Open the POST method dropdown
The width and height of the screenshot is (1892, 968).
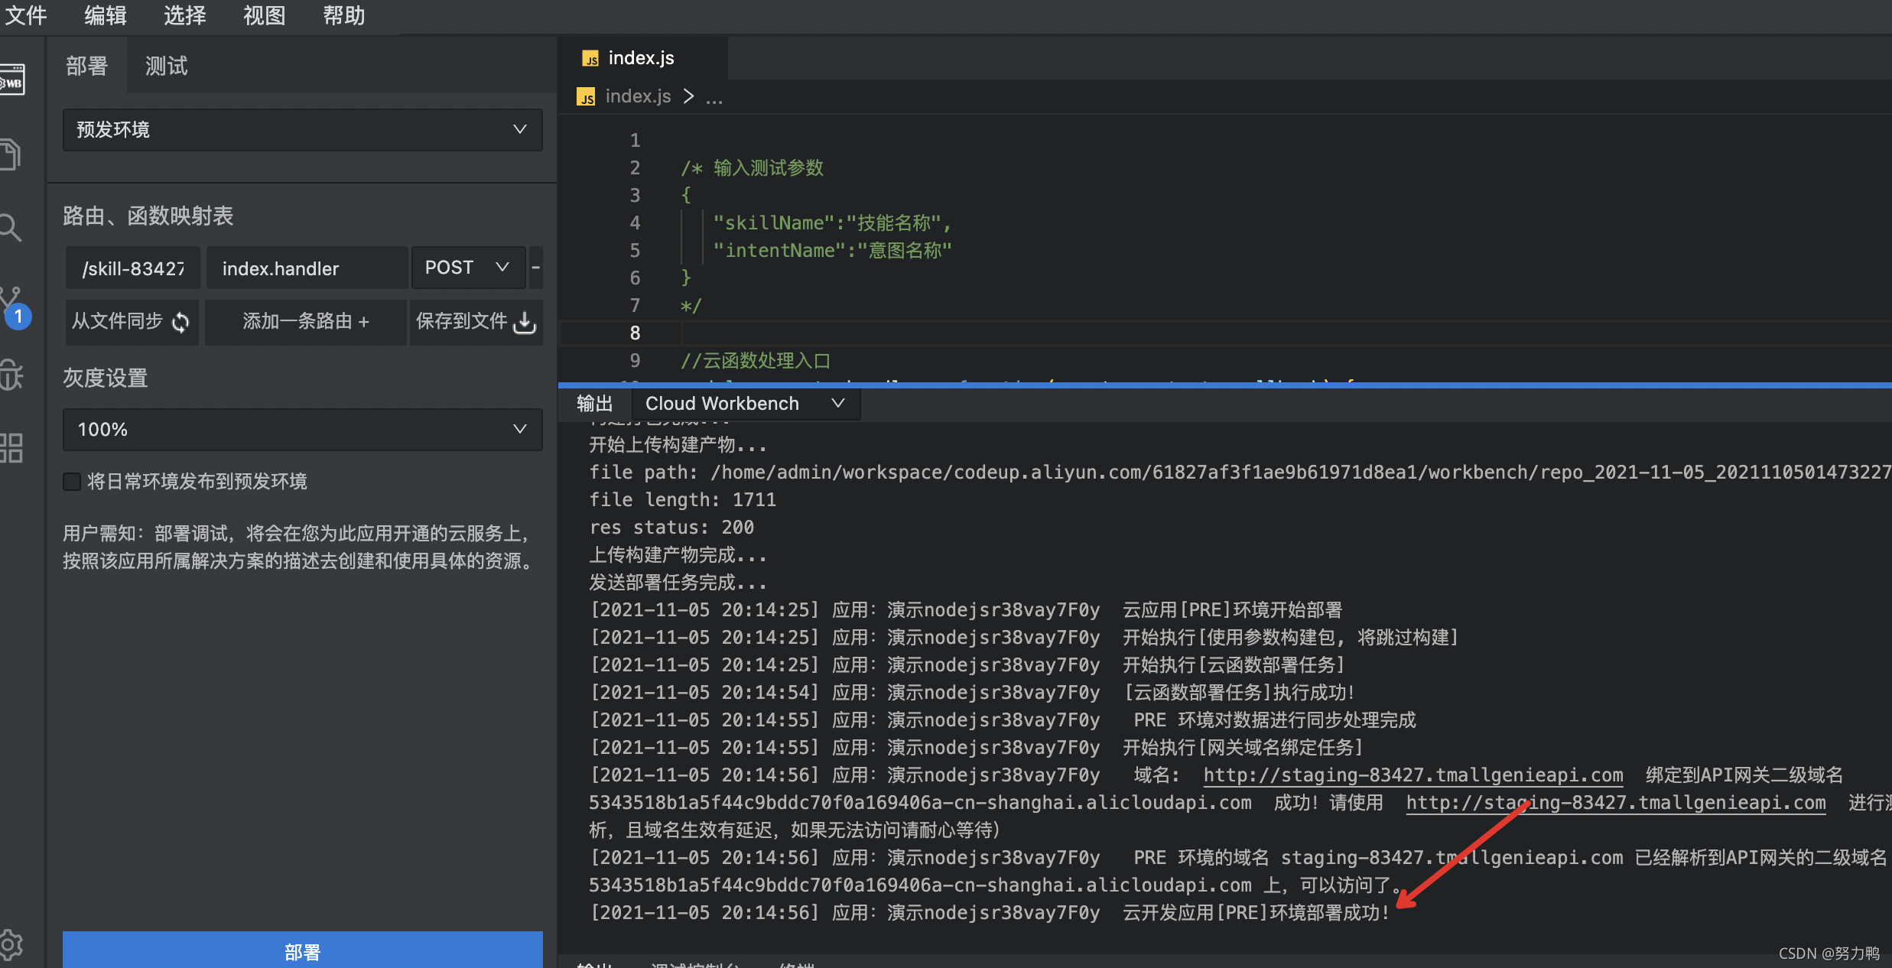click(x=468, y=268)
